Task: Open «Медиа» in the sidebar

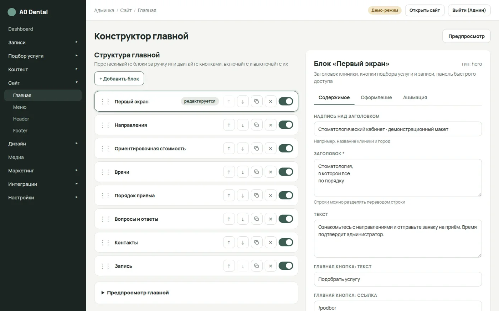Action: pos(43,157)
